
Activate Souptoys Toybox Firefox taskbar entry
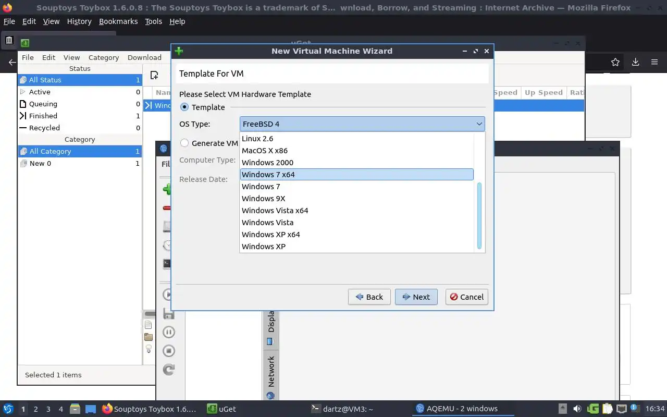click(150, 409)
